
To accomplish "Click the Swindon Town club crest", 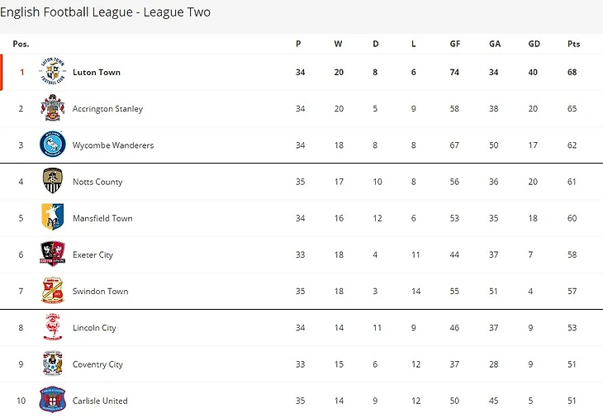I will coord(53,291).
